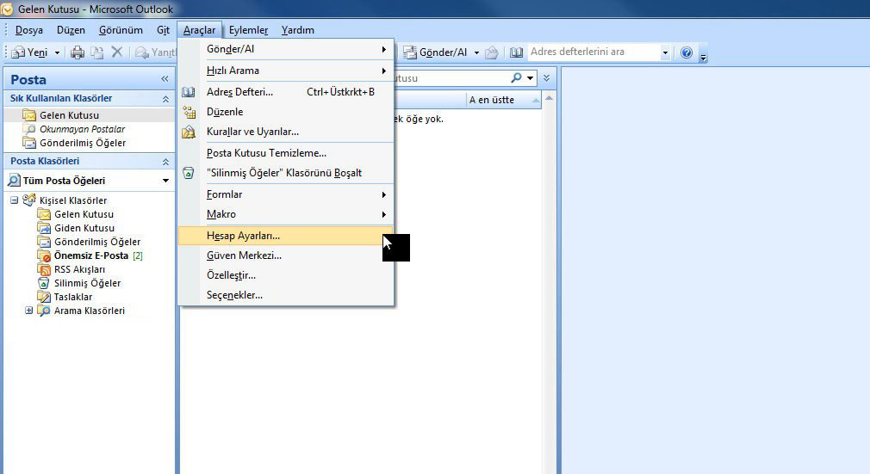Open the Yardım menu
The image size is (870, 474).
(297, 30)
